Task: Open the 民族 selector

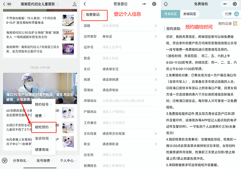Action: (120, 80)
